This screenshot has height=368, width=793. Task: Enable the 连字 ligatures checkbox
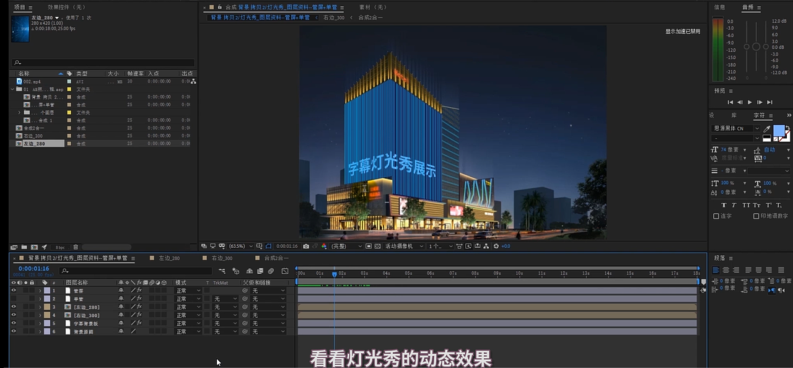[x=716, y=216]
